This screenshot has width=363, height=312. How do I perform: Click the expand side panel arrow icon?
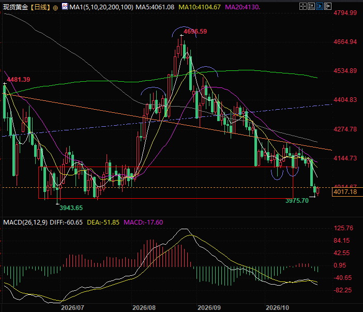tap(328, 6)
